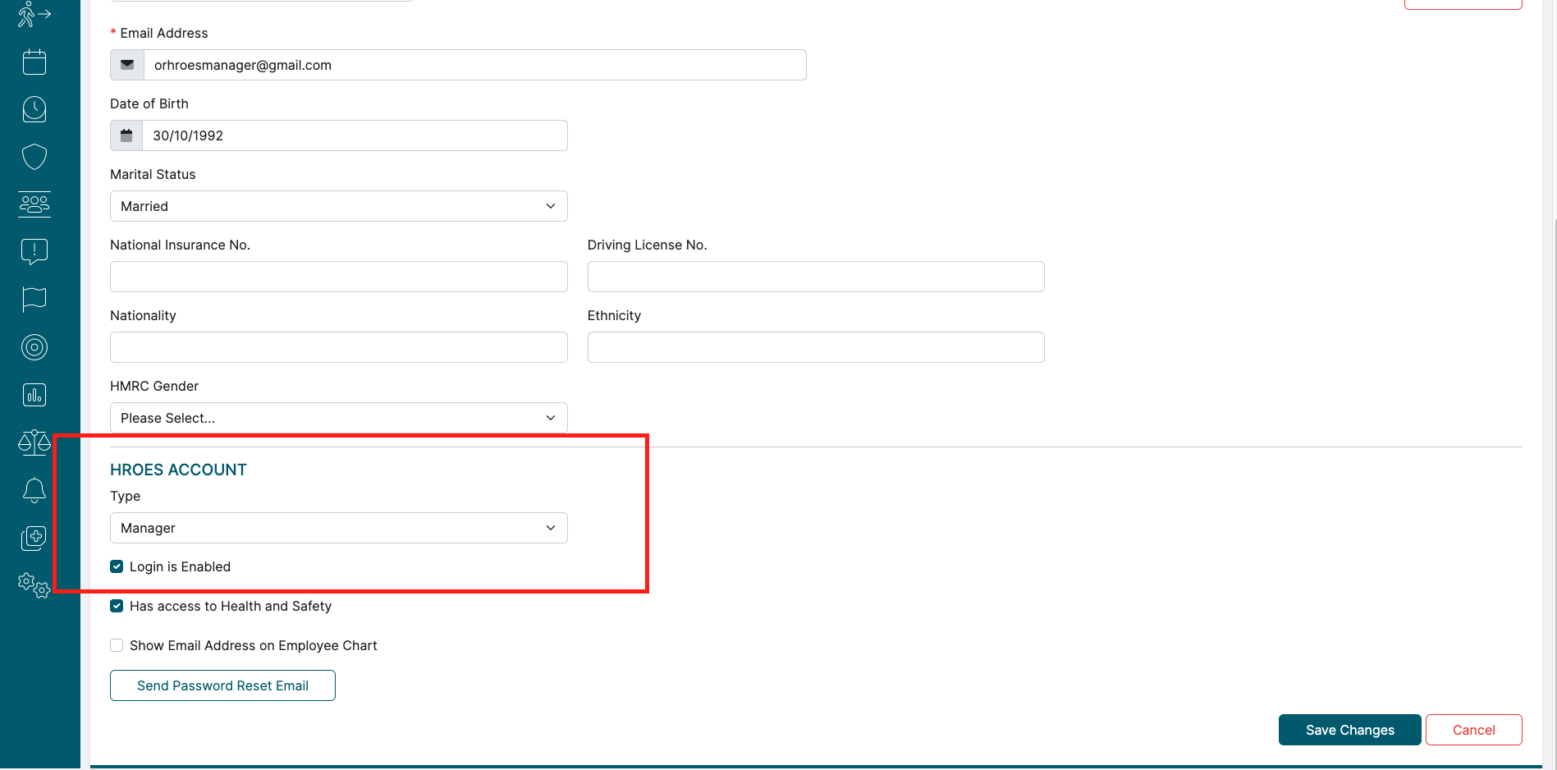Click the flag icon in sidebar

click(34, 300)
